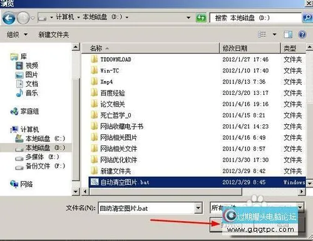The width and height of the screenshot is (313, 241).
Task: Click the change view icon
Action: pos(262,34)
